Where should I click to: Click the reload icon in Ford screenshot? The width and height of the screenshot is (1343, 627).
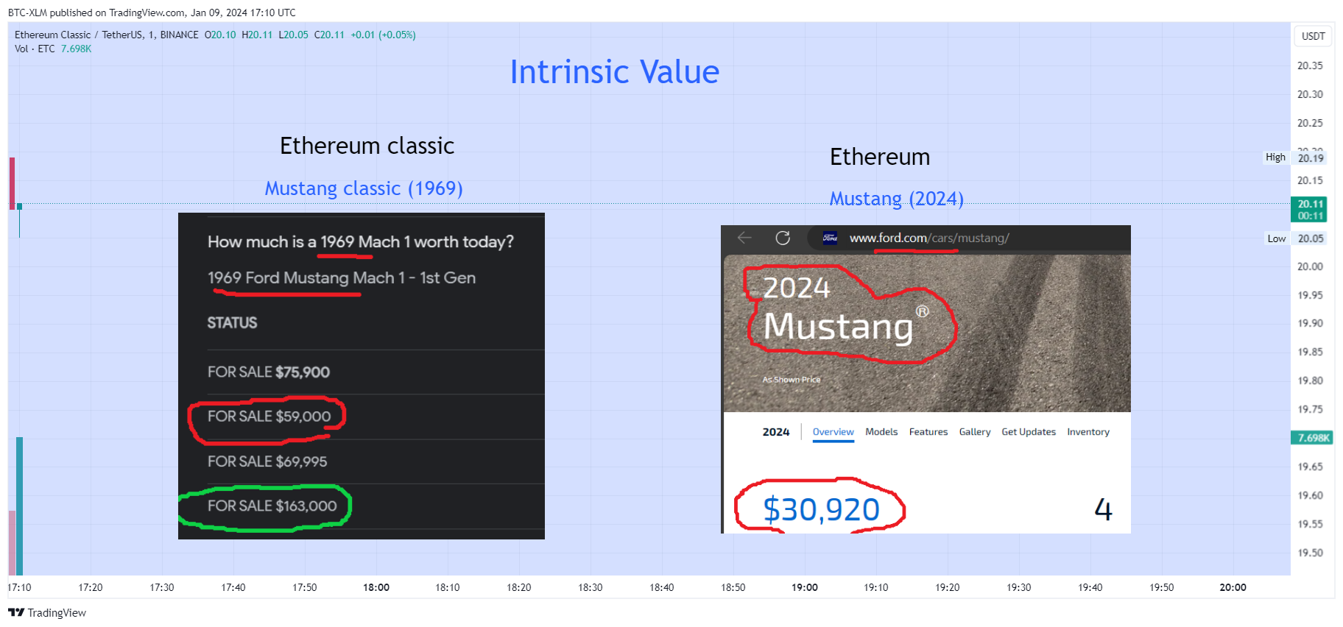(783, 238)
